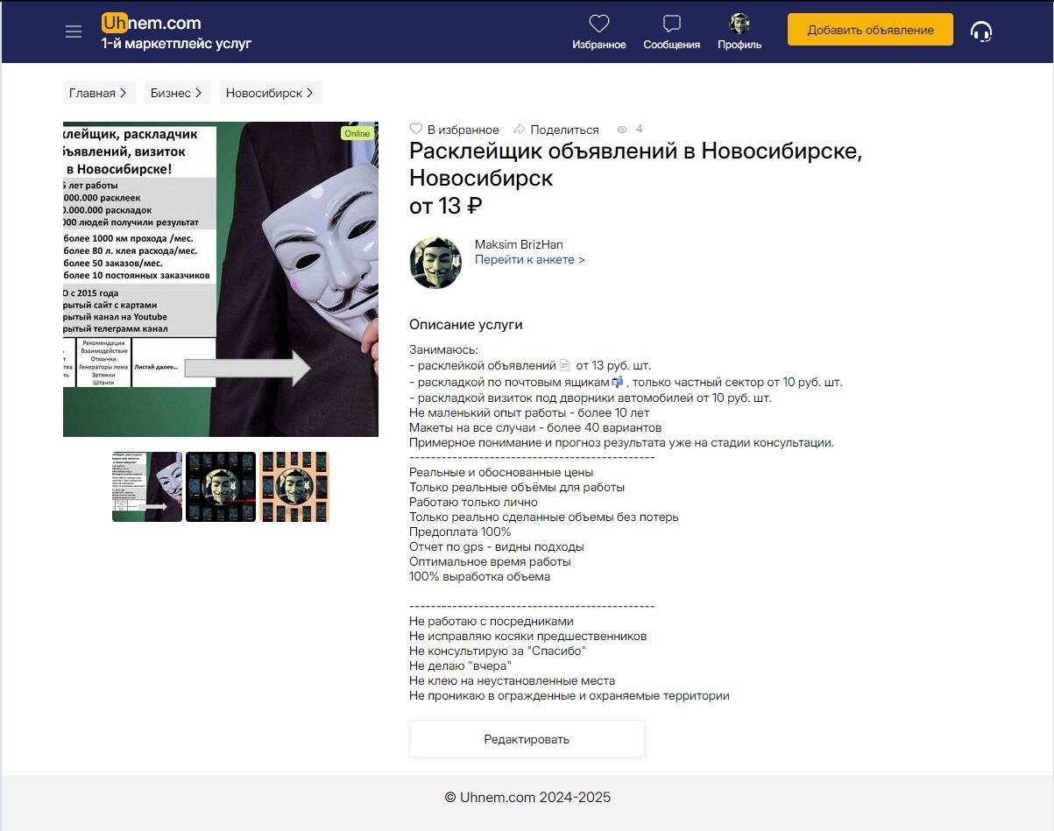This screenshot has height=831, width=1054.
Task: Click the Uhnem.com site logo
Action: [149, 24]
